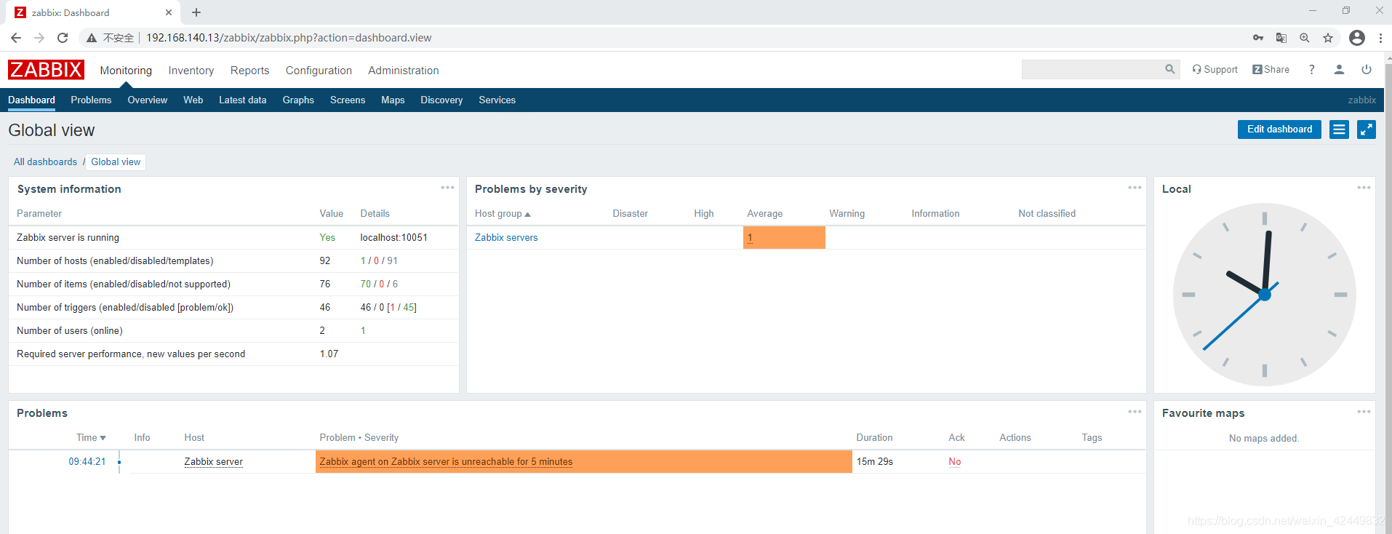Click the Edit dashboard button

coord(1279,129)
